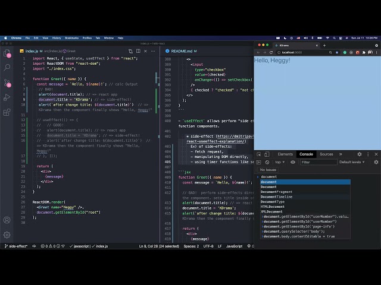381x285 pixels.
Task: Click the red extension icon in Chrome toolbar
Action: [x=357, y=52]
